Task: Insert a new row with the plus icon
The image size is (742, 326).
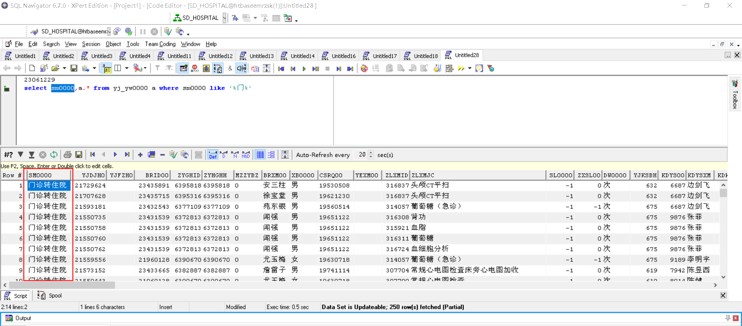Action: 140,155
